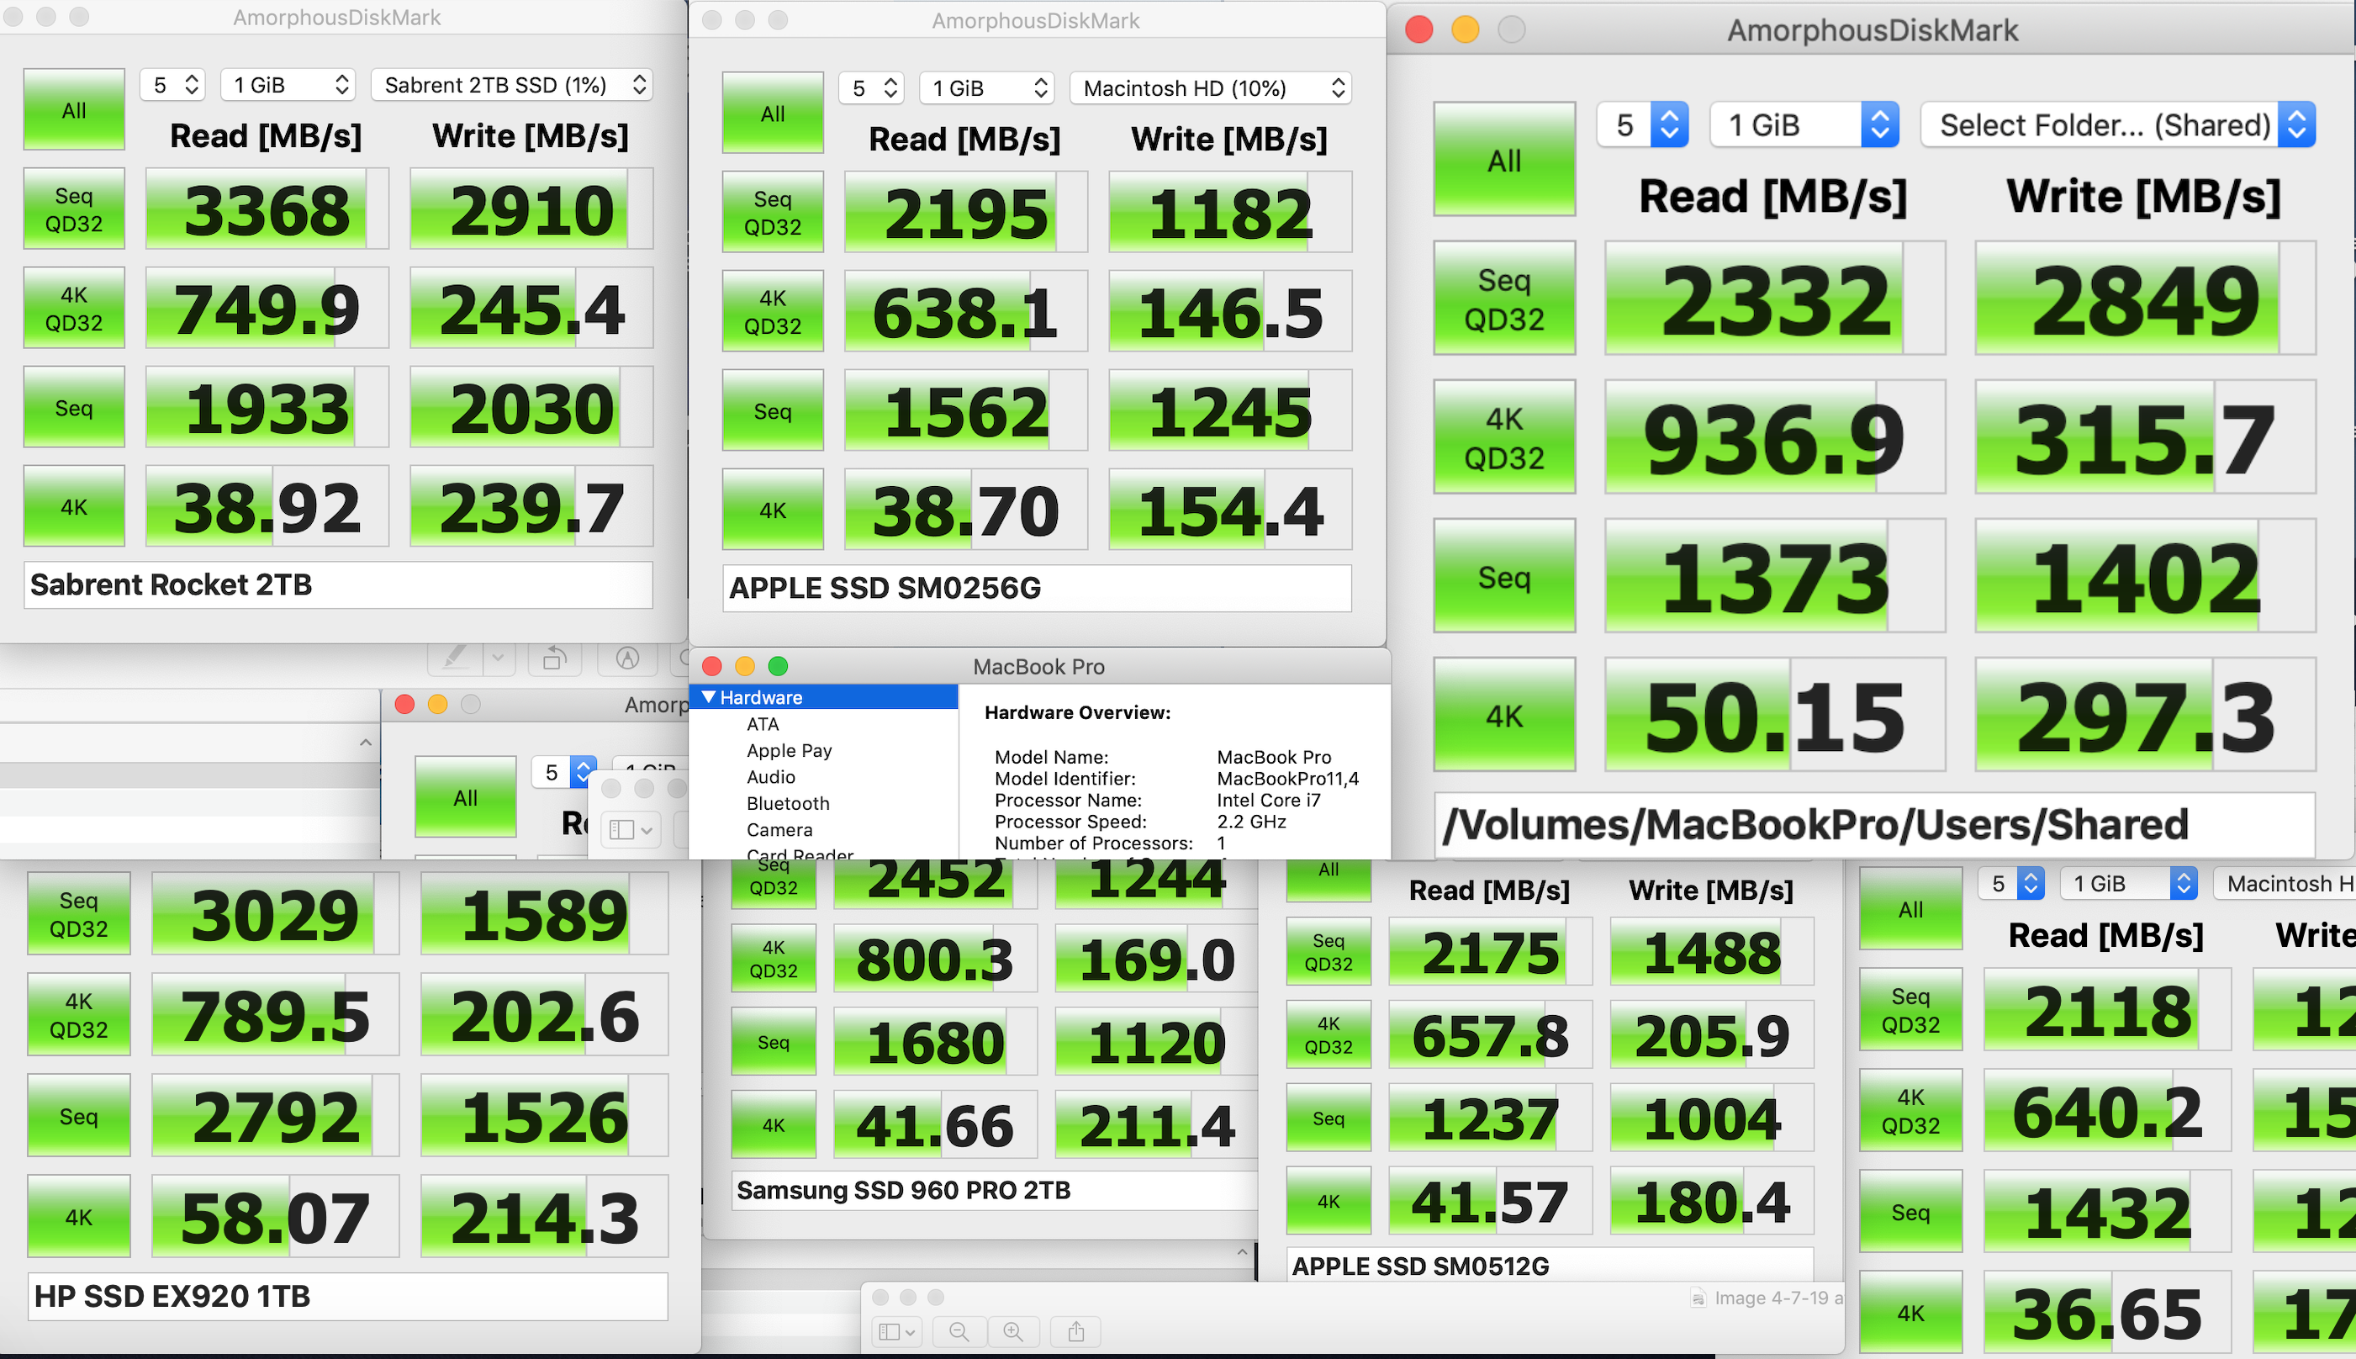Image resolution: width=2356 pixels, height=1359 pixels.
Task: Click the Sabrent Rocket 2TB name field
Action: coord(338,584)
